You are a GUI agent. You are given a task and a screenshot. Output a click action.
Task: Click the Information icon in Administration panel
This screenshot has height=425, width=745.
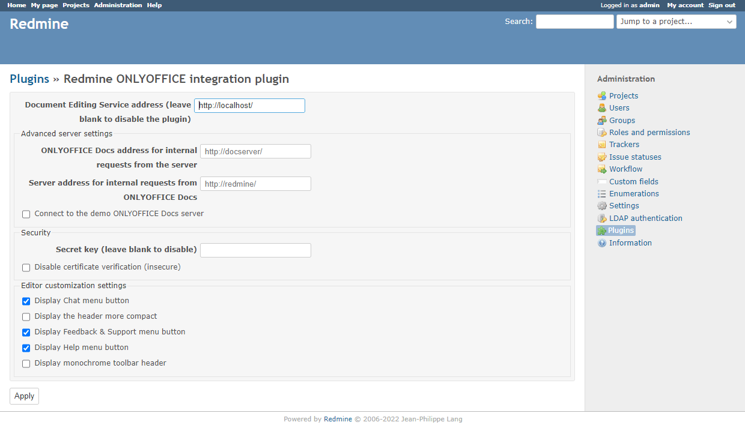point(602,243)
